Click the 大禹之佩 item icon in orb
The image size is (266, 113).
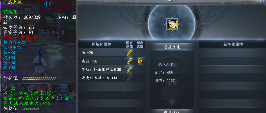(172, 24)
